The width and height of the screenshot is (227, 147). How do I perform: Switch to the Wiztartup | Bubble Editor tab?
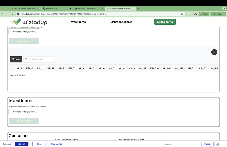[88, 8]
